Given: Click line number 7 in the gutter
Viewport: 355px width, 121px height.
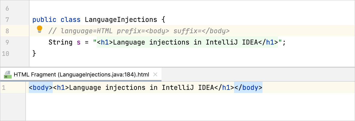Looking at the screenshot, I should point(7,20).
